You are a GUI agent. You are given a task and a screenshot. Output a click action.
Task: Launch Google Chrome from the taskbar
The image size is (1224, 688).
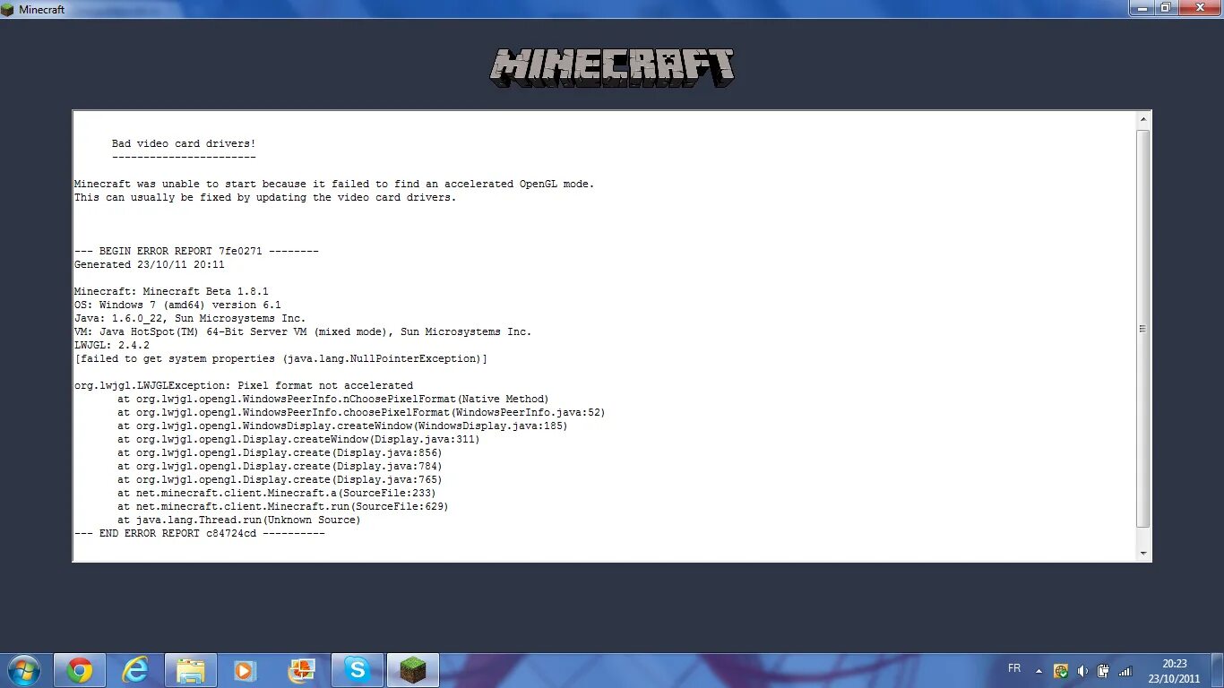tap(80, 670)
